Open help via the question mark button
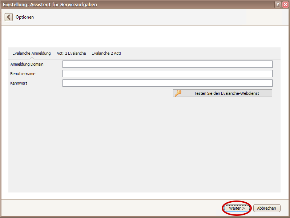Screen dimensions: 290x218 coord(278,4)
